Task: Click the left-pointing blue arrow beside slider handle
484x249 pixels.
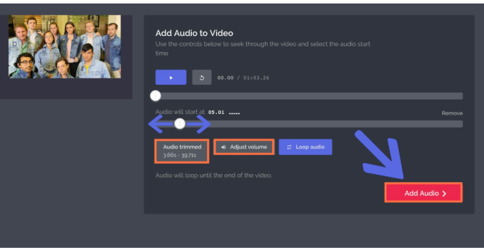Action: (x=161, y=124)
